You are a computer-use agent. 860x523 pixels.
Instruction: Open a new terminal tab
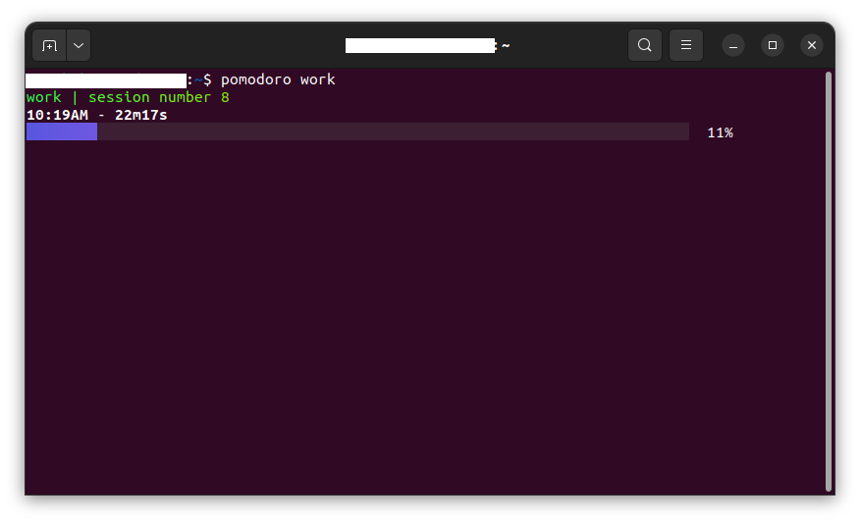[x=49, y=45]
